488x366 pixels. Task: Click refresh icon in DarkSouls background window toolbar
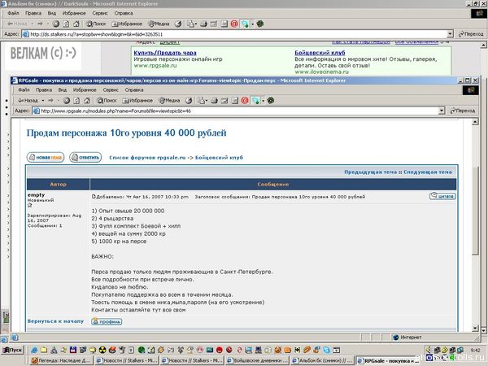(x=66, y=24)
